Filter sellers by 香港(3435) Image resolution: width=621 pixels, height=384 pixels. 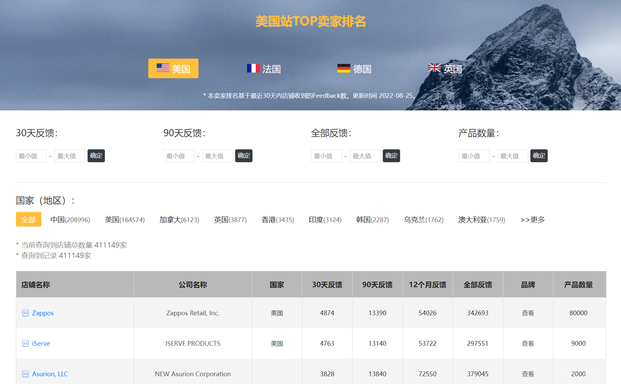click(278, 220)
